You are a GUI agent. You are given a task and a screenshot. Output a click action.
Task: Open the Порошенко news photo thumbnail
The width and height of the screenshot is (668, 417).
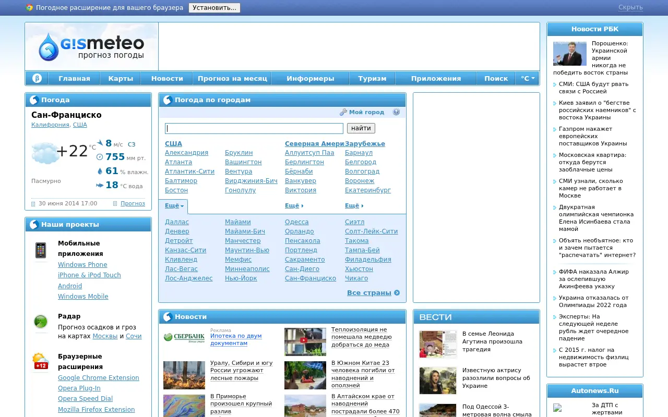click(x=570, y=54)
